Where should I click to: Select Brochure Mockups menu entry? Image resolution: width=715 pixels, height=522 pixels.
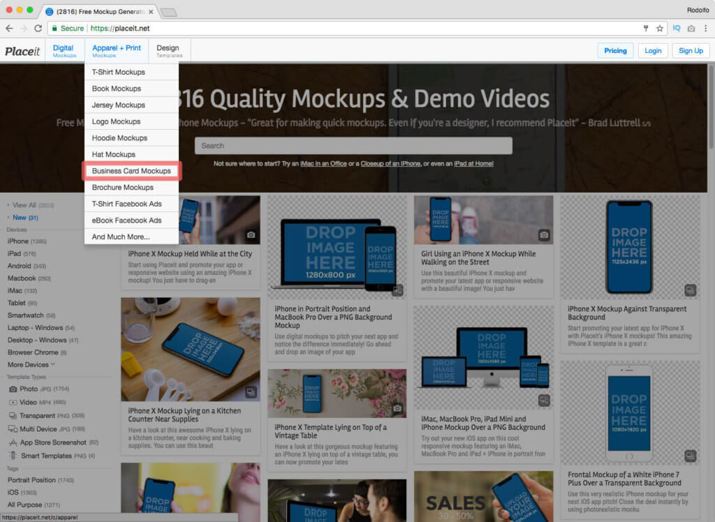(131, 187)
